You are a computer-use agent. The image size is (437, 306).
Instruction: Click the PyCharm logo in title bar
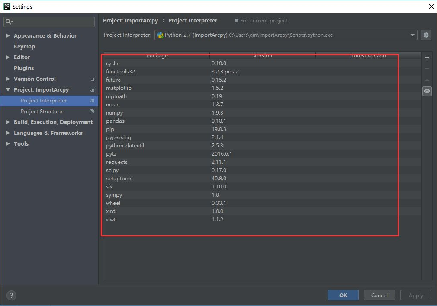click(x=6, y=6)
